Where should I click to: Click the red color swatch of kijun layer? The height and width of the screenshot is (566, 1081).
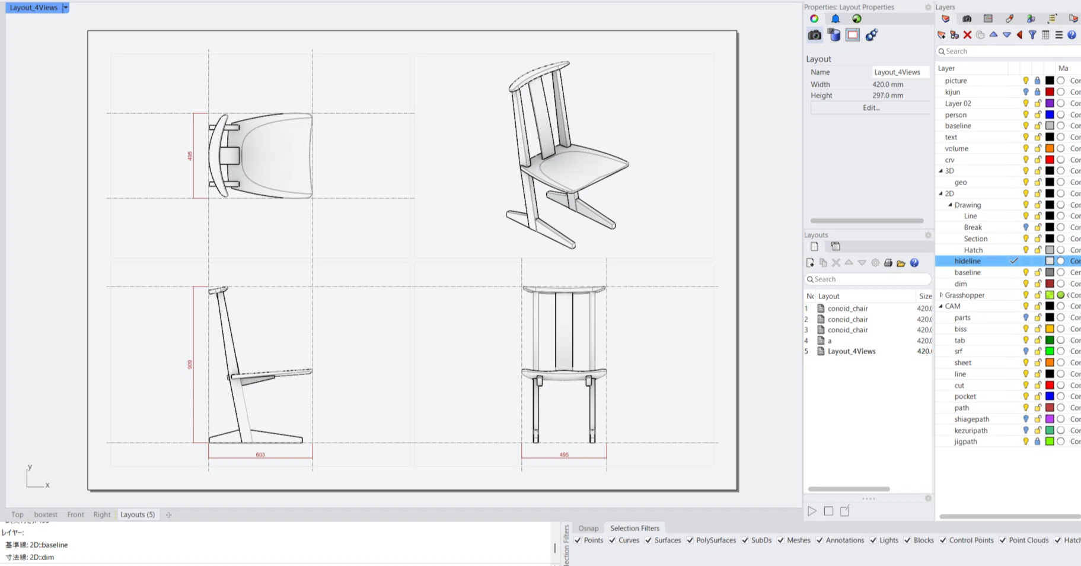point(1050,92)
